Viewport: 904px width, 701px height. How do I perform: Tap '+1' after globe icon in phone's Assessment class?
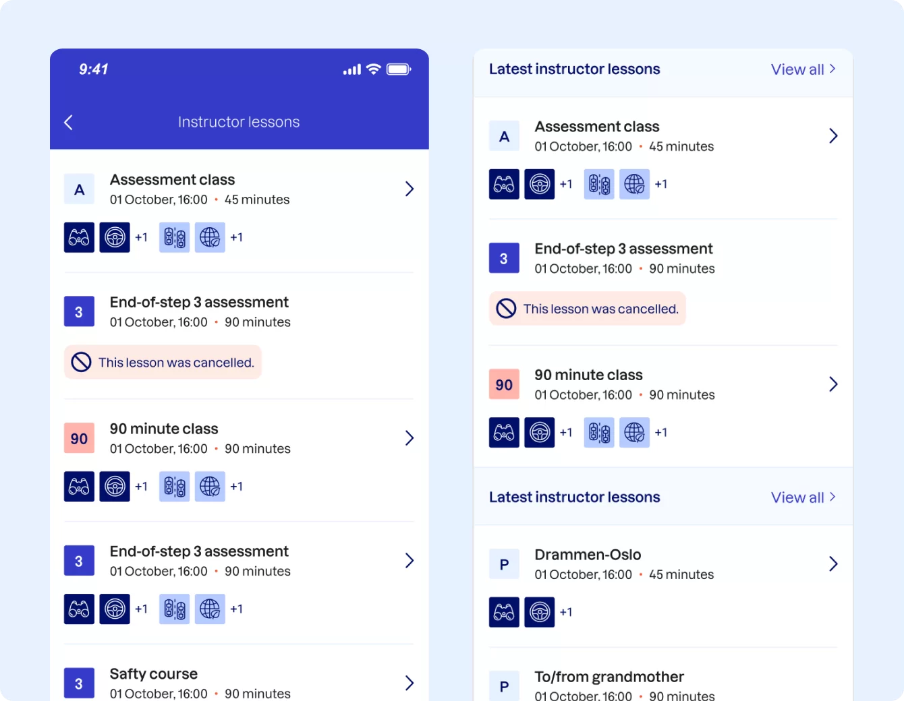[236, 237]
